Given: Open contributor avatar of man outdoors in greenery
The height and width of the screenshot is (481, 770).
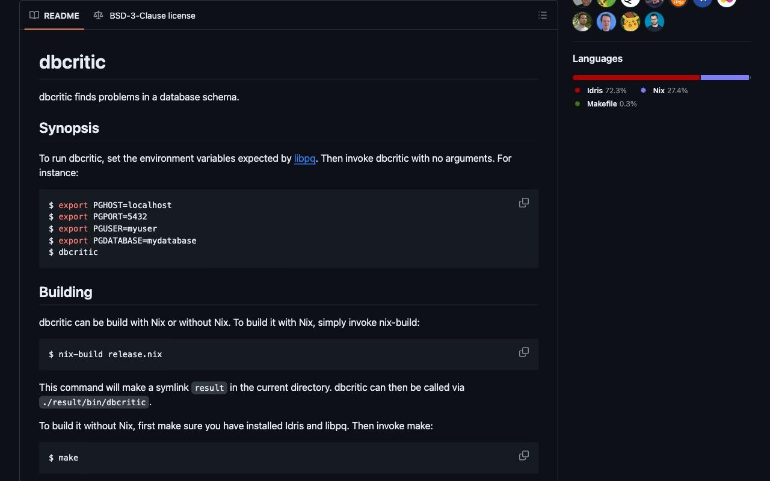Looking at the screenshot, I should point(582,22).
